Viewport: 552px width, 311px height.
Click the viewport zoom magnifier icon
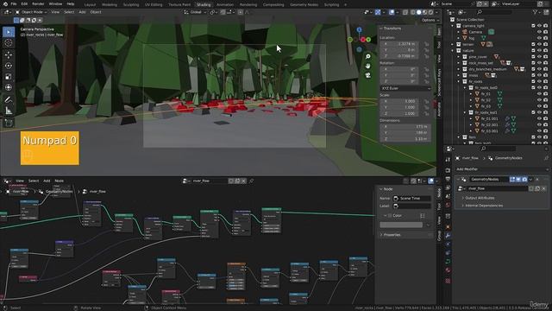[368, 56]
